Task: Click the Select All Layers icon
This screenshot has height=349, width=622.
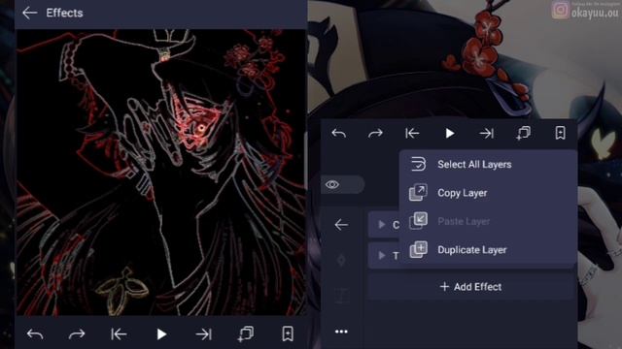Action: pyautogui.click(x=418, y=164)
